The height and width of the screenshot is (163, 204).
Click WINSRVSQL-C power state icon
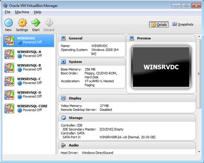20,83
